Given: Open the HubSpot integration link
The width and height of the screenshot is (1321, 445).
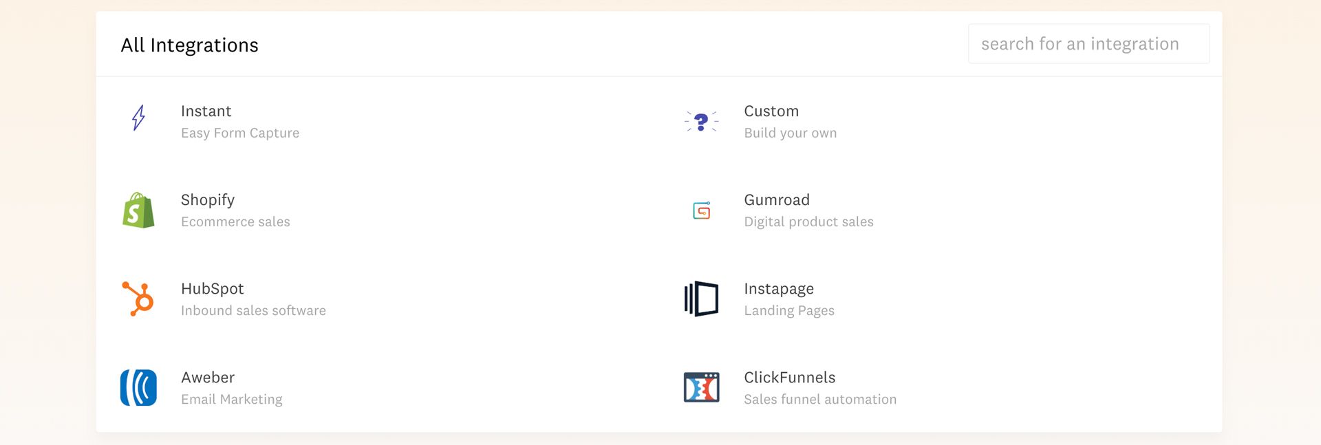Looking at the screenshot, I should [x=212, y=289].
